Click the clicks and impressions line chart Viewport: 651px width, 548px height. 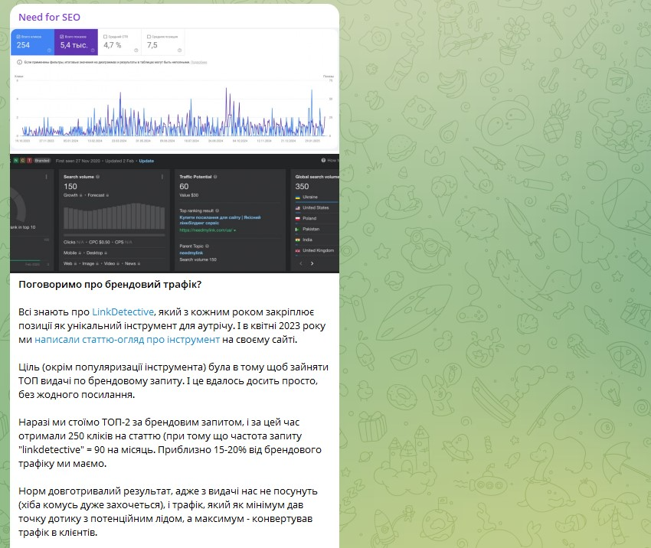point(174,109)
